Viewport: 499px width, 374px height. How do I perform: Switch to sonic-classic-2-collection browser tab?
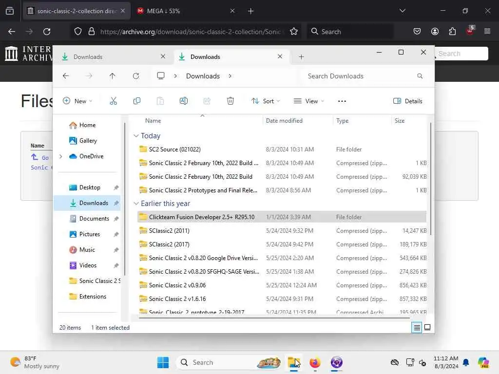(77, 11)
